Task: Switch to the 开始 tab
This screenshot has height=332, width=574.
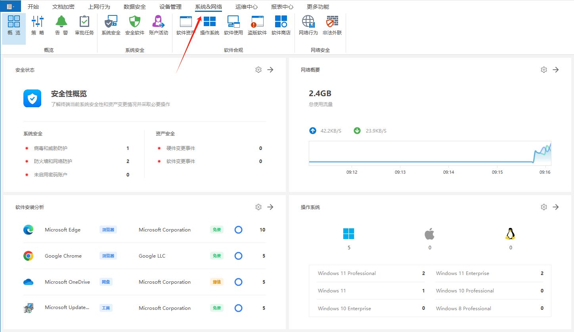Action: tap(33, 7)
